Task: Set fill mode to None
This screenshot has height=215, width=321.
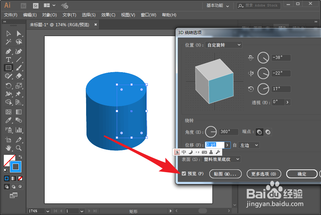Action: [x=20, y=178]
